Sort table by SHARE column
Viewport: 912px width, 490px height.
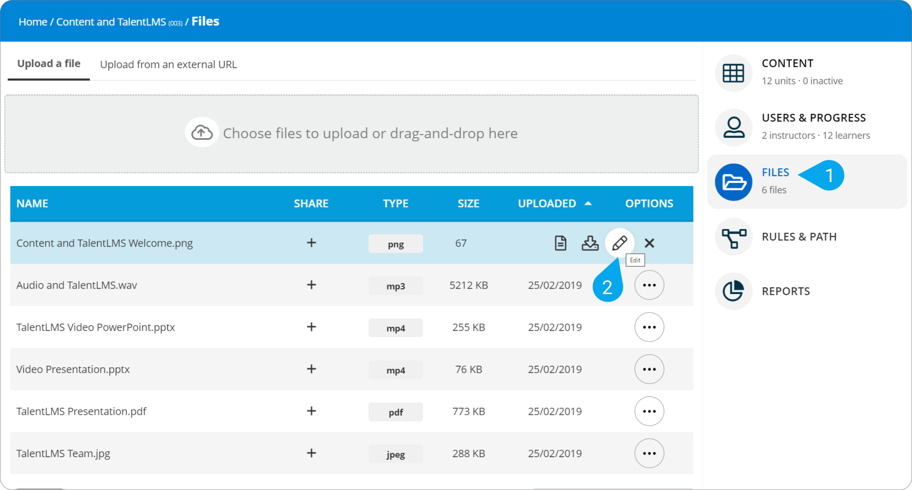311,203
